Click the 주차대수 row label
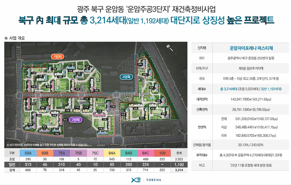Viewport: 291px width, 185px height. (202, 155)
